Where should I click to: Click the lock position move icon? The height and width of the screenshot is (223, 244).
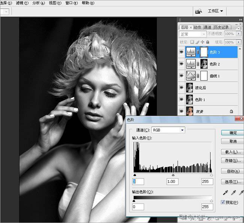pos(203,42)
